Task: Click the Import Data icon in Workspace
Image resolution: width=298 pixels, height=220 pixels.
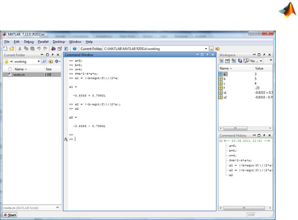Action: (233, 61)
